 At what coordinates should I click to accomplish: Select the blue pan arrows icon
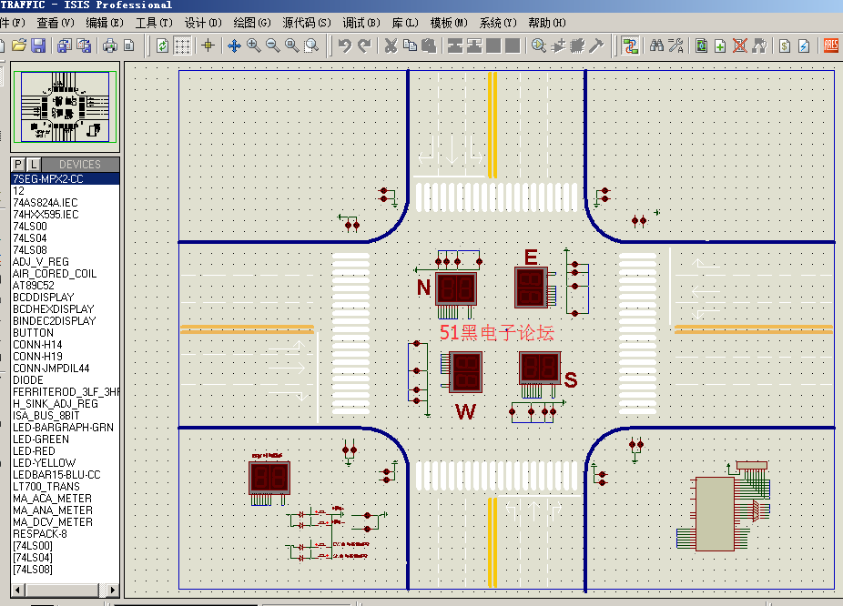click(x=234, y=45)
